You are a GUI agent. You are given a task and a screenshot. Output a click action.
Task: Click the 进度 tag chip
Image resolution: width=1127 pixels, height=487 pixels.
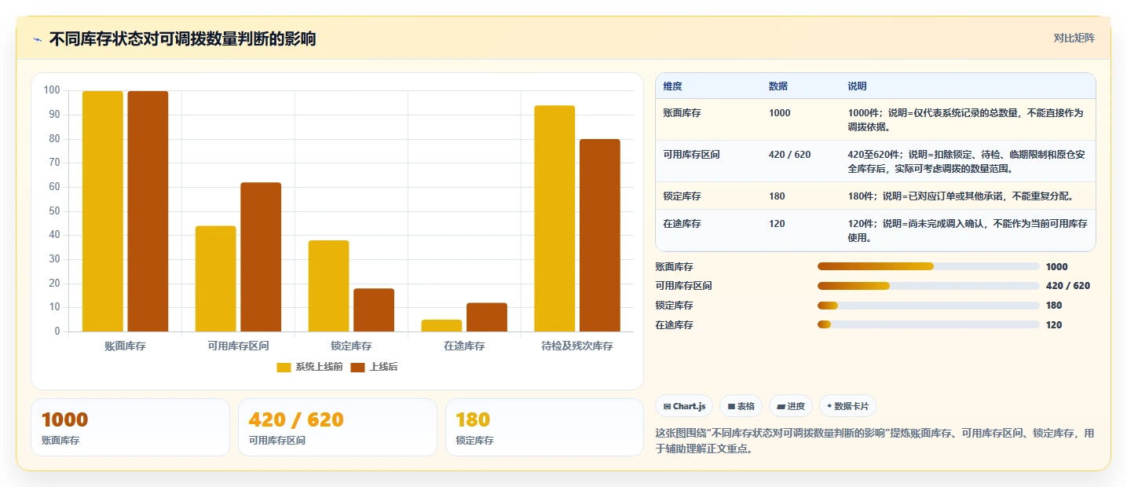tap(791, 406)
